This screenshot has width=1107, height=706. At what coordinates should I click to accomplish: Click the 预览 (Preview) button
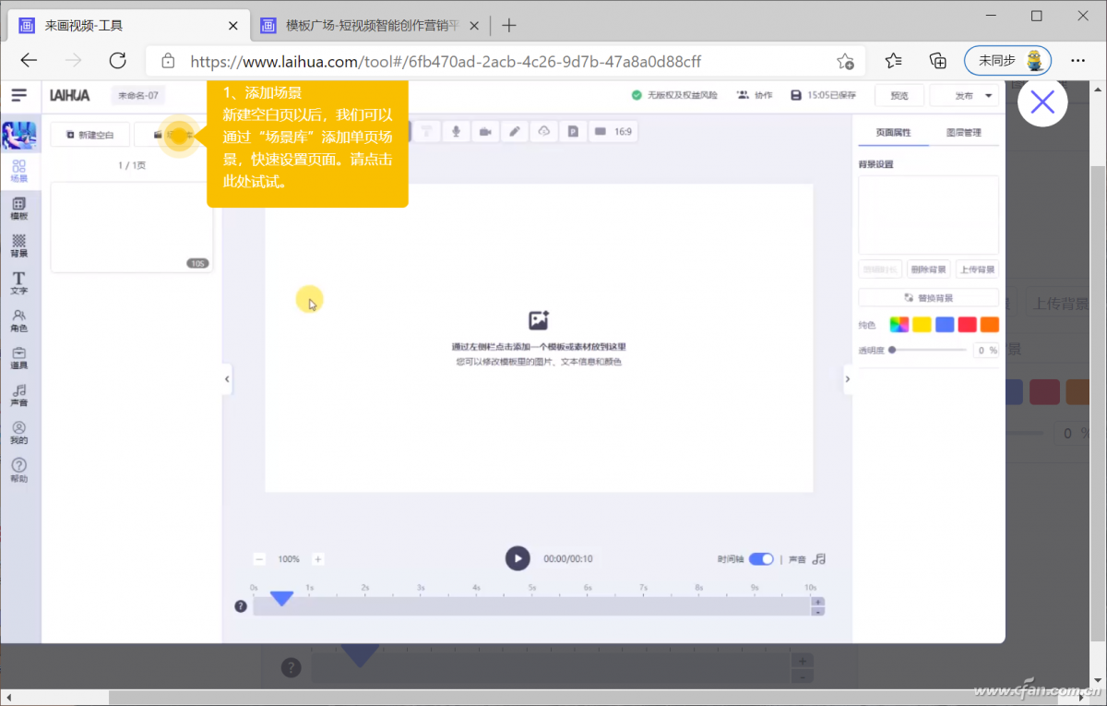tap(899, 95)
